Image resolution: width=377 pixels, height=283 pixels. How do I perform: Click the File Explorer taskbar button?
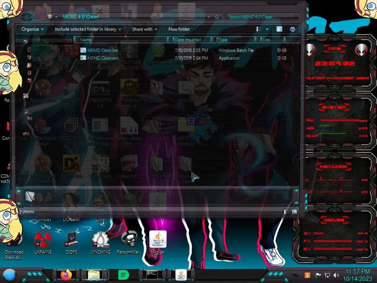(x=94, y=275)
